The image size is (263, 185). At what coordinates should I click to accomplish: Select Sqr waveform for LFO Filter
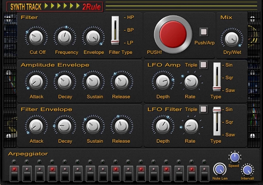click(228, 122)
